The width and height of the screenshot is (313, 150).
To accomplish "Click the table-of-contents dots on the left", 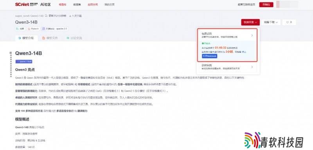I will [11, 64].
